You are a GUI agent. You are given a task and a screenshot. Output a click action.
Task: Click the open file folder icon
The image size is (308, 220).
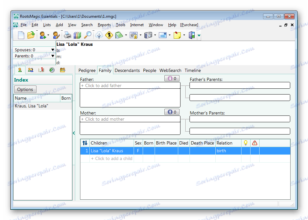pos(31,35)
